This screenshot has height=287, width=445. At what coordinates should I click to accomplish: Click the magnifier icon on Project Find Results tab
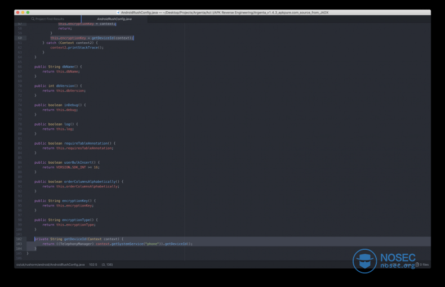(x=33, y=19)
